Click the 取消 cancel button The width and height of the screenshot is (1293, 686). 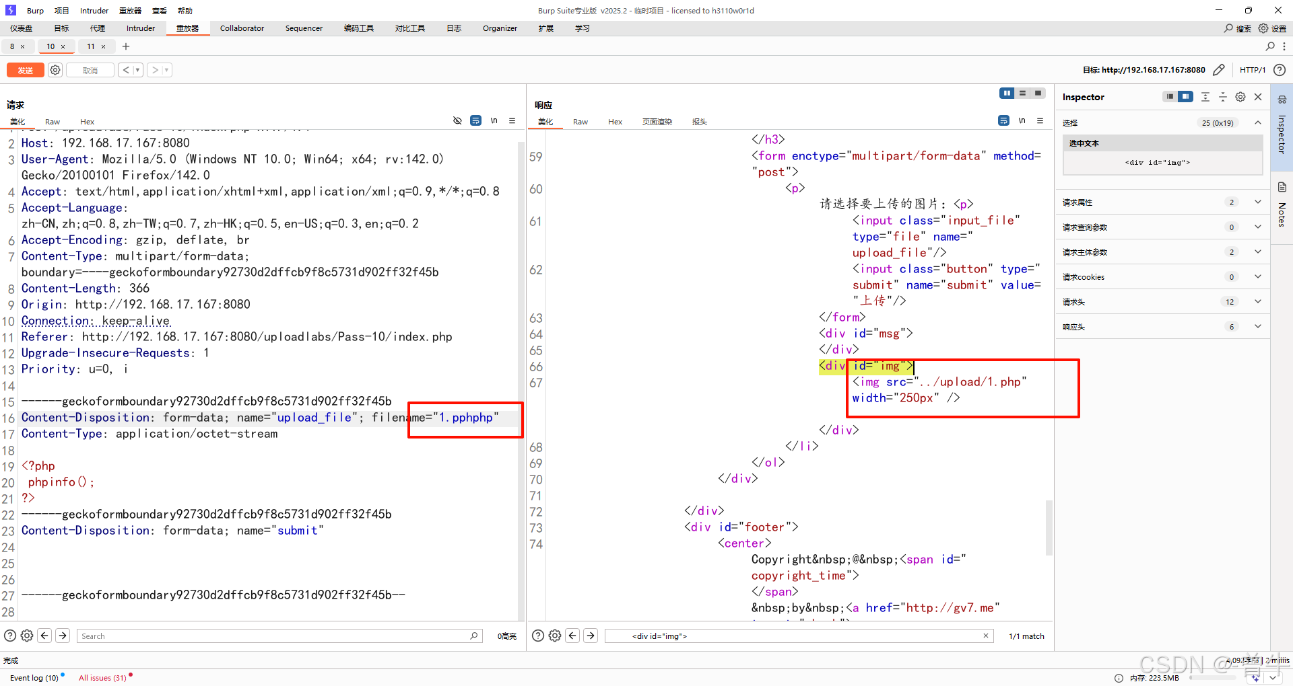(90, 70)
